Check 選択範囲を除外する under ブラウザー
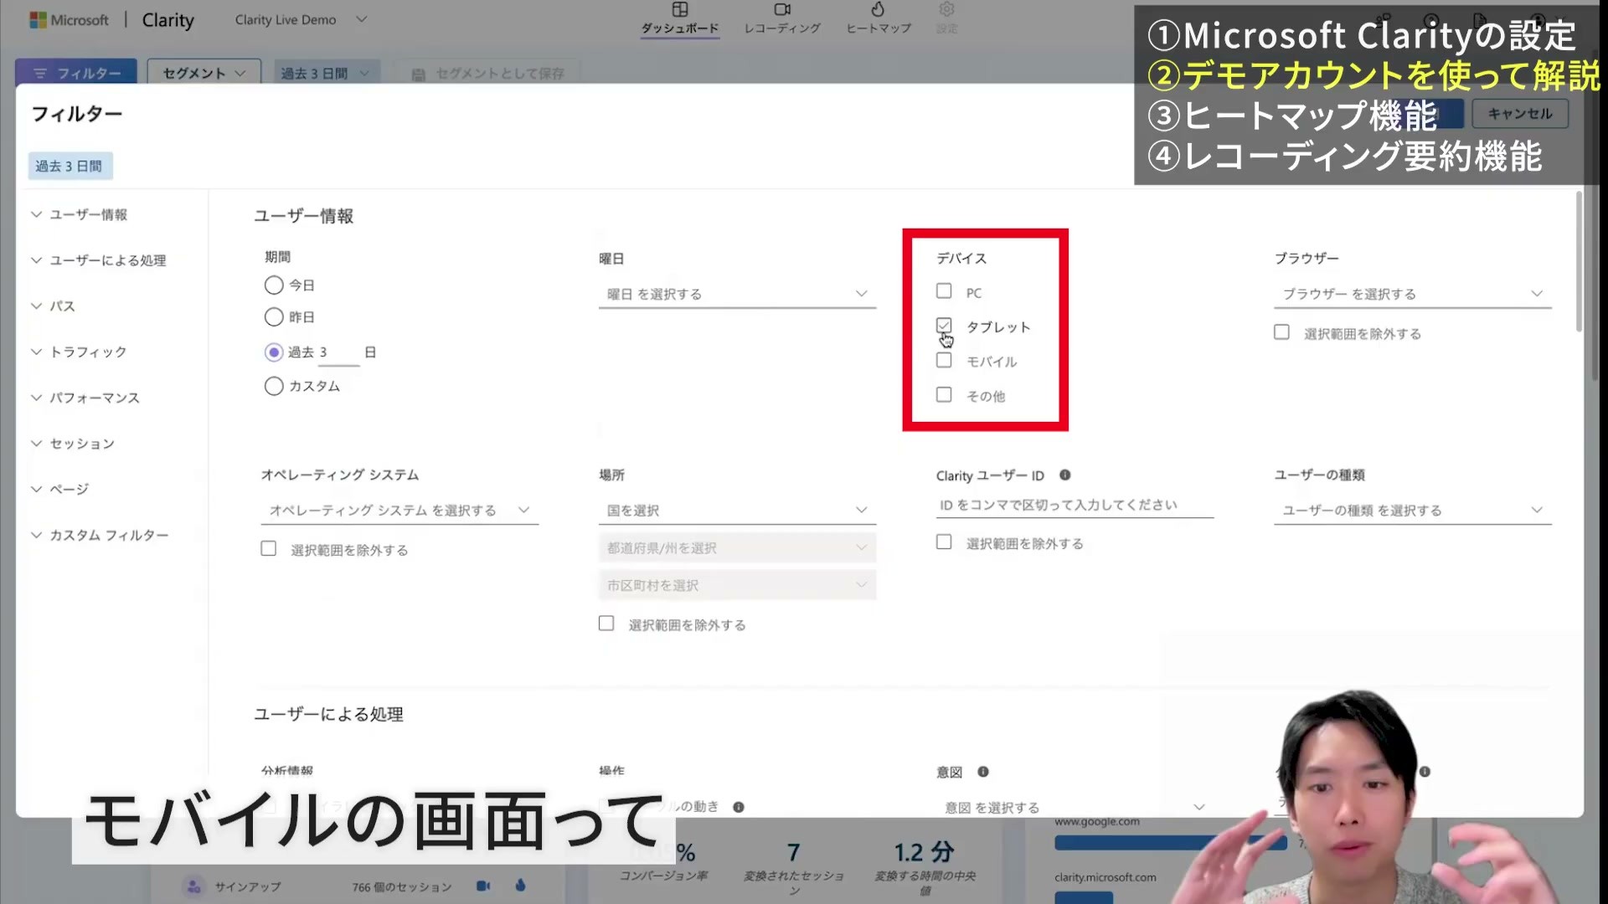 tap(1281, 332)
